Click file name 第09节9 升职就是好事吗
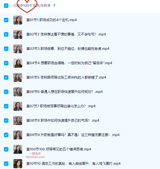Image resolution: width=160 pixels, height=169 pixels. point(73,135)
